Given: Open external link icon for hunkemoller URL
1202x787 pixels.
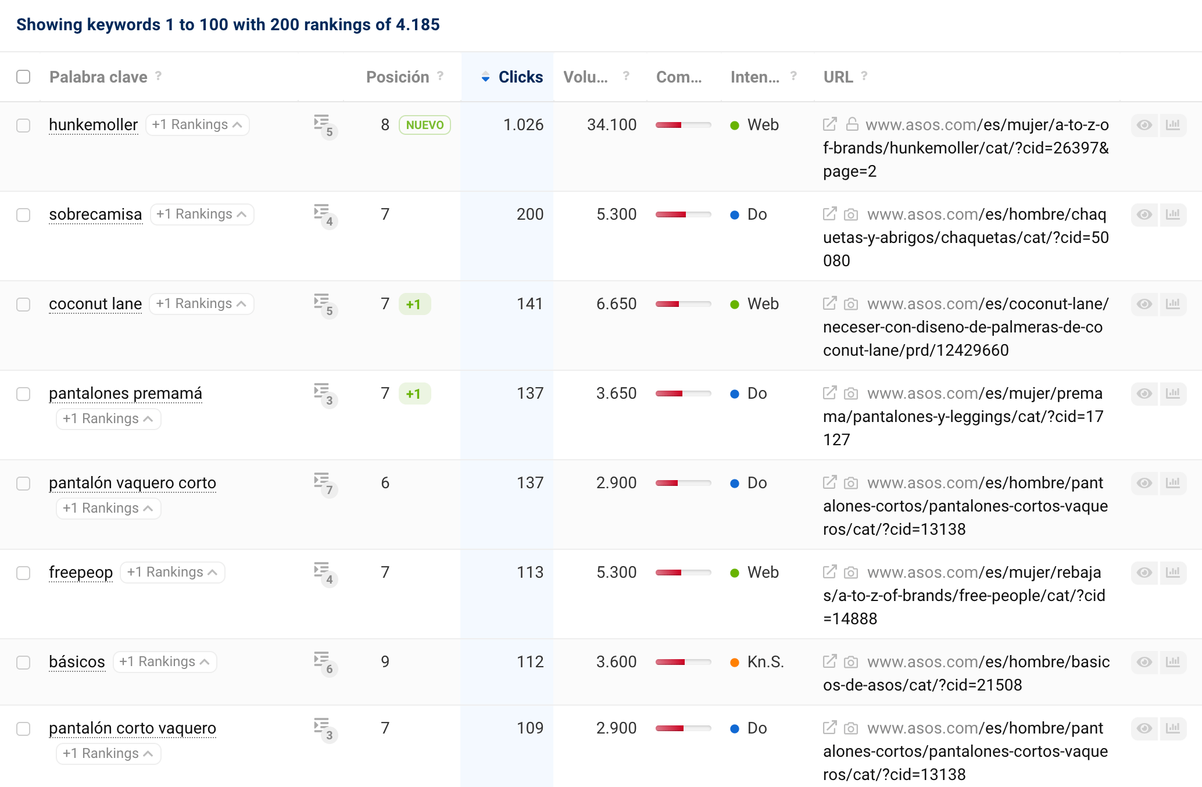Looking at the screenshot, I should pyautogui.click(x=830, y=124).
